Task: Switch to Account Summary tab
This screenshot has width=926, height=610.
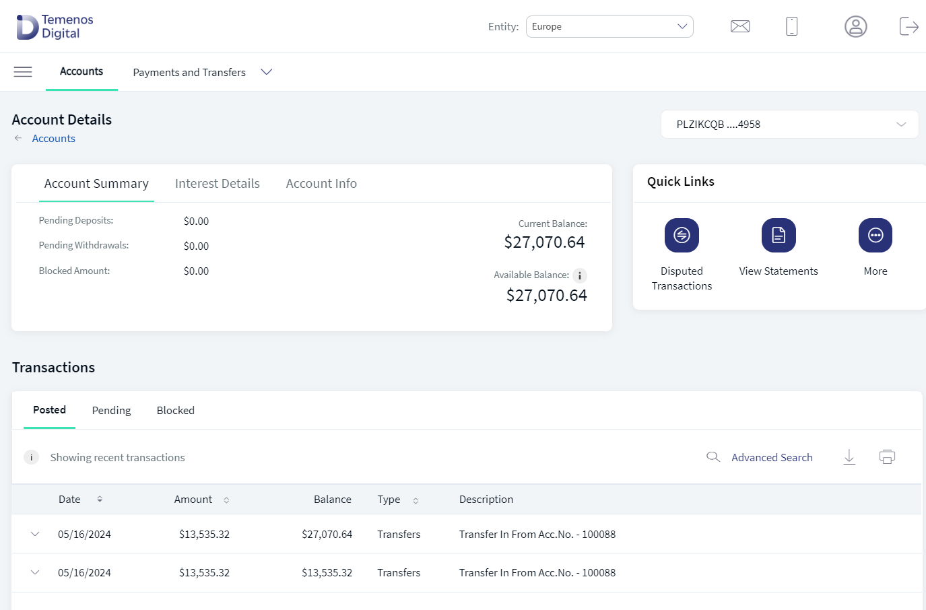Action: pos(96,183)
